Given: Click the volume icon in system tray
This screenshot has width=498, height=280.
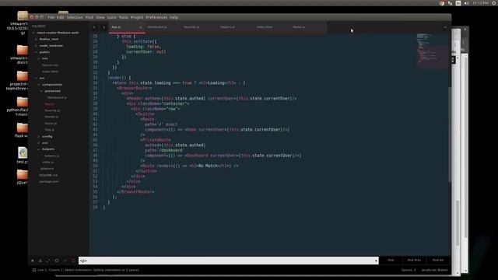Looking at the screenshot, I should coord(466,3).
